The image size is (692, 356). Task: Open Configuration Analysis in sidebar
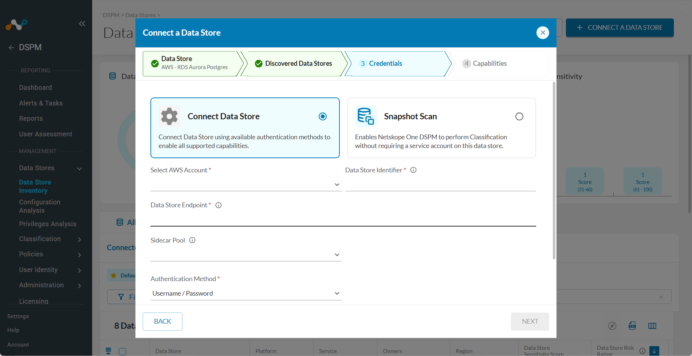click(40, 206)
